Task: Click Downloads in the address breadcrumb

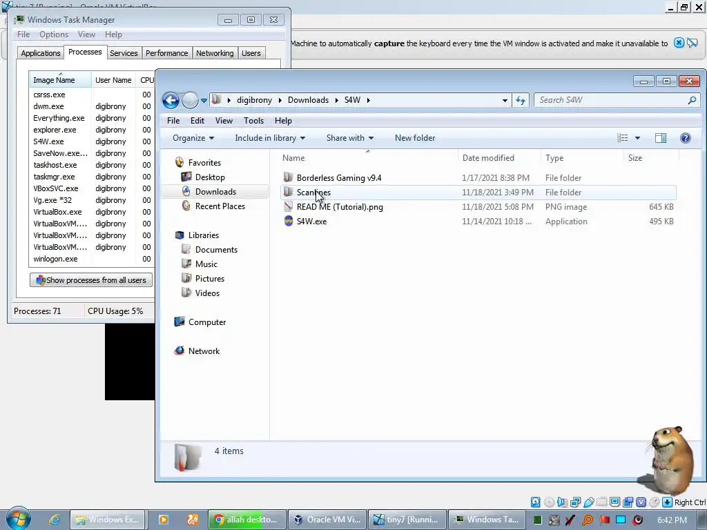Action: (308, 100)
